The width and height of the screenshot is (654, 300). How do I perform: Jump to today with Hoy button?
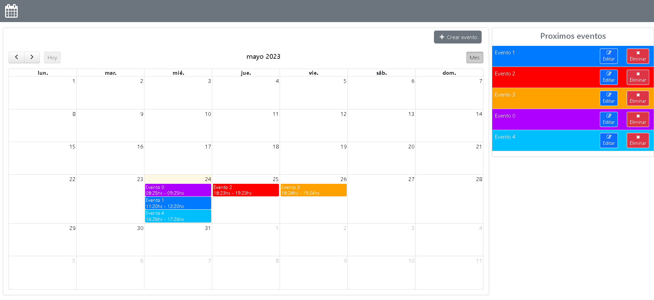52,57
